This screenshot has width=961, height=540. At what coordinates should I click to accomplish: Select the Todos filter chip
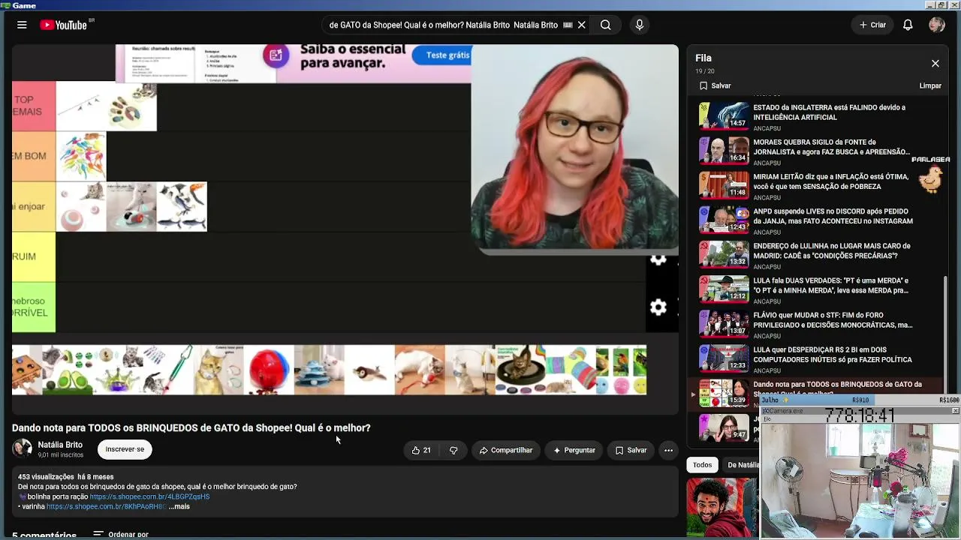tap(702, 465)
